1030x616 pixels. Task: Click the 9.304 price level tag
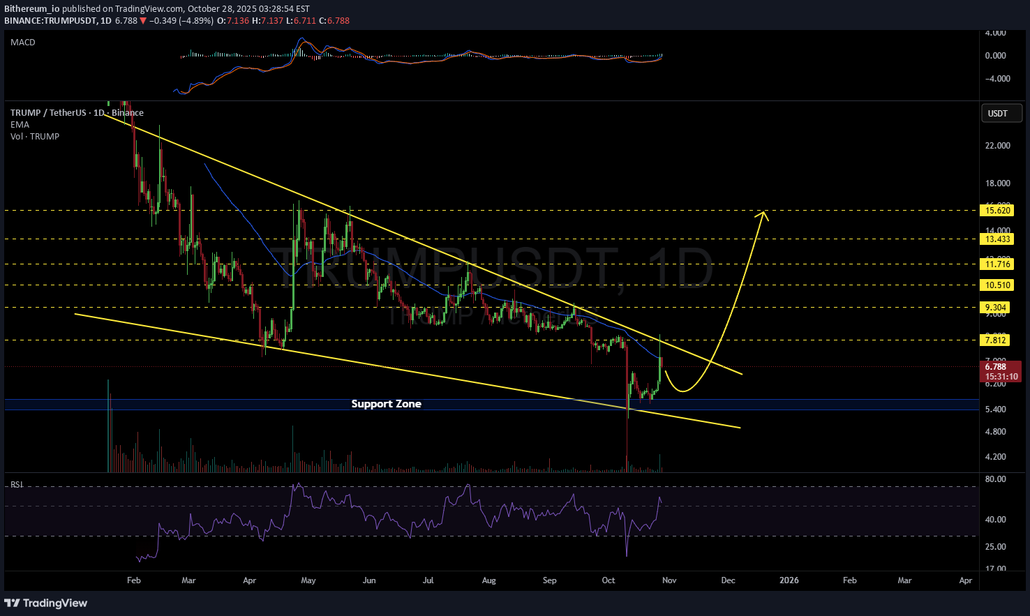[996, 308]
